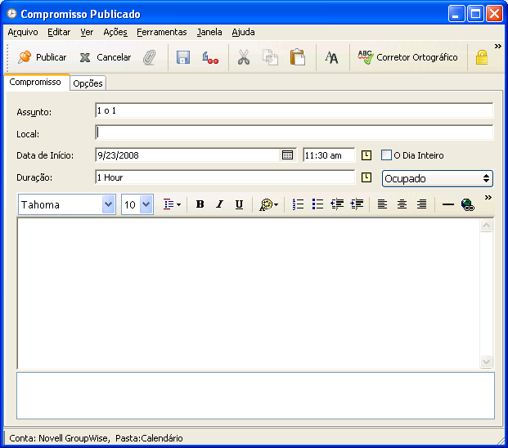Click the message scrollbar up arrow
This screenshot has height=448, width=508.
(486, 226)
